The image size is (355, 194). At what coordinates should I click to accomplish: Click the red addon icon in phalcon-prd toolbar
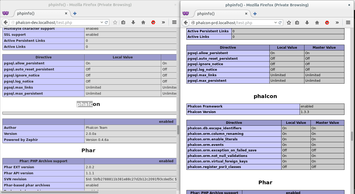tap(327, 23)
